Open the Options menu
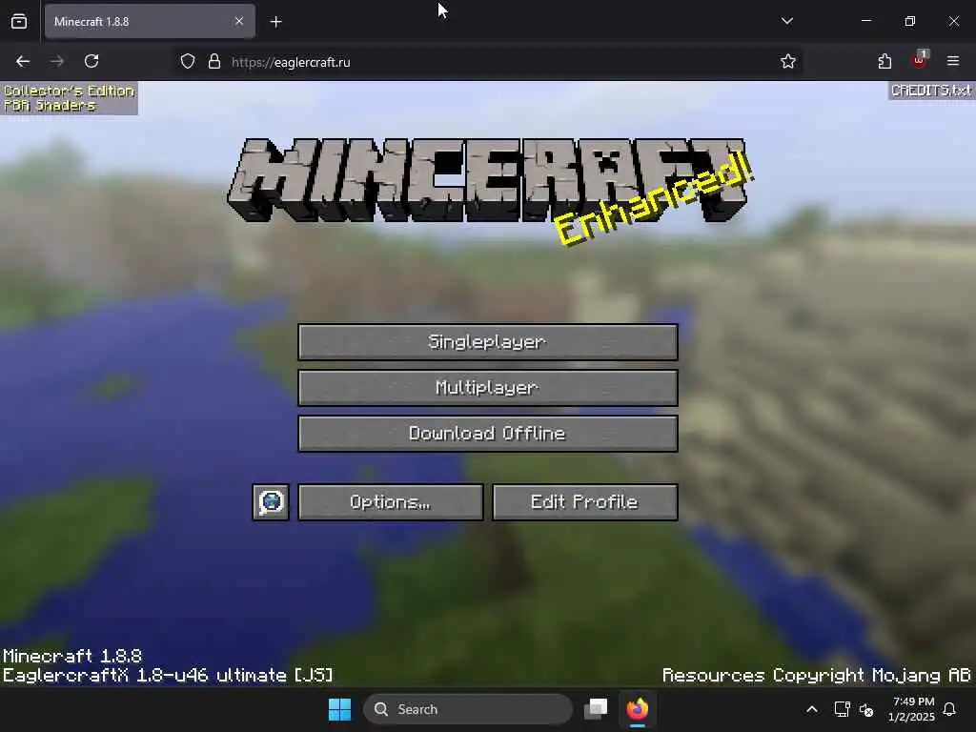 [390, 501]
